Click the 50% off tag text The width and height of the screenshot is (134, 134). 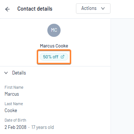coord(51,57)
